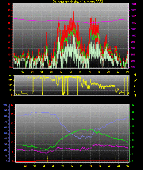Click the S compass direction label
Screen dimensions: 143x170
click(134, 85)
